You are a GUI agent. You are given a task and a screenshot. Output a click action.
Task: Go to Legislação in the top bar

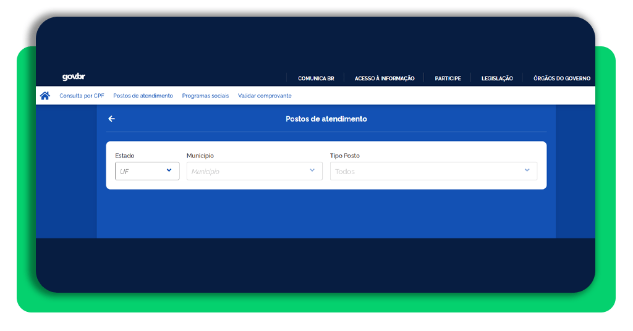point(497,78)
